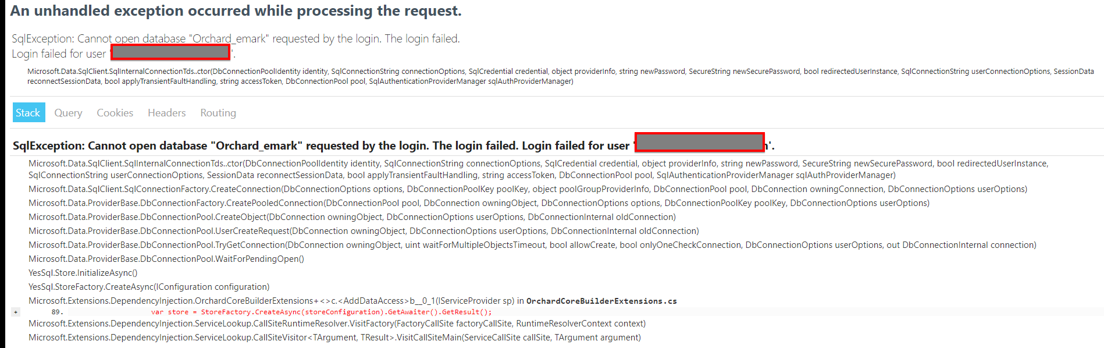Expand surrounding code with the plus button

(x=15, y=312)
